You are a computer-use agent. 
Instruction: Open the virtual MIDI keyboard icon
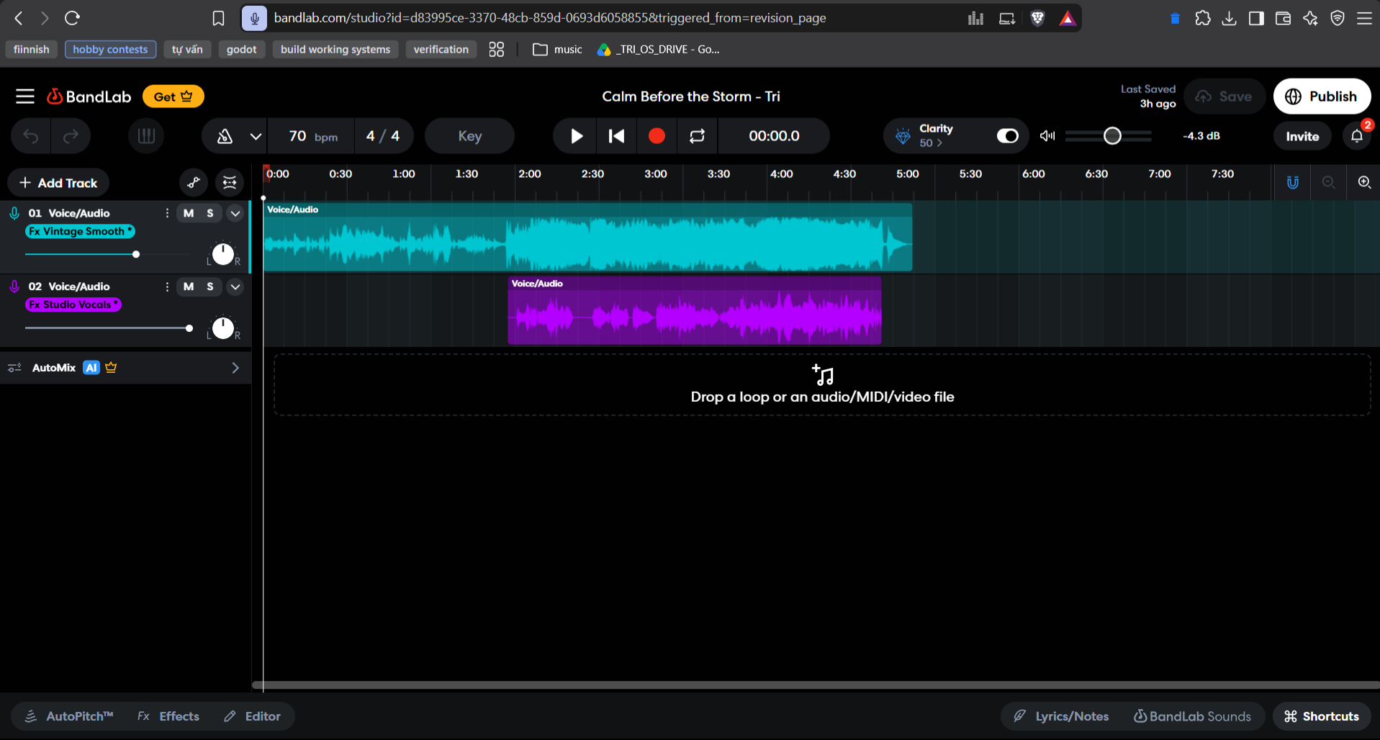coord(146,136)
